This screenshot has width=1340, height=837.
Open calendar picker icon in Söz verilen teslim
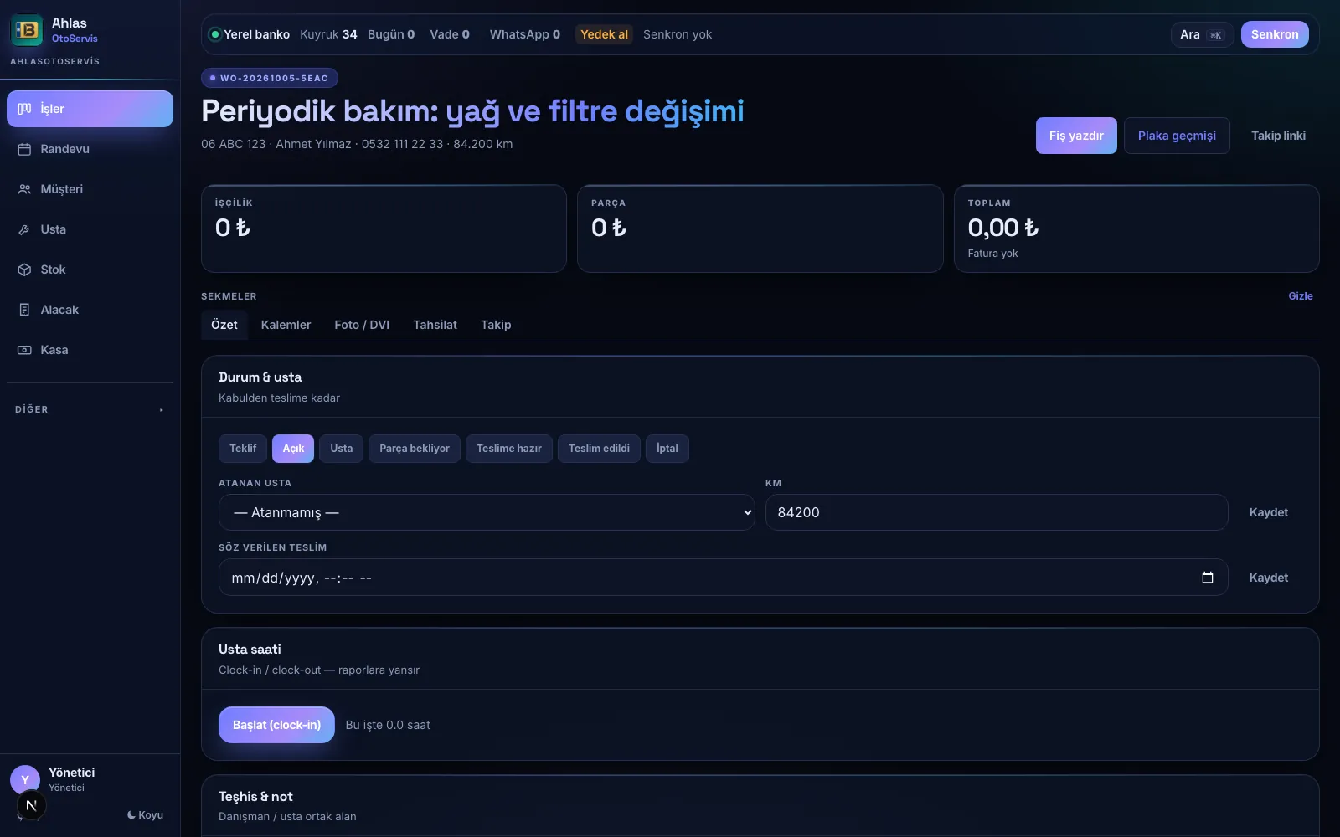[1207, 578]
